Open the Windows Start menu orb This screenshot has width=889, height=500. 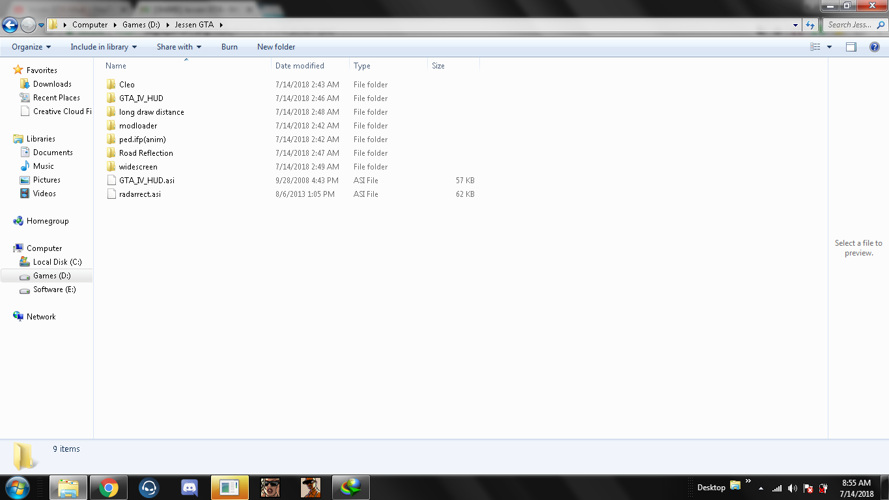point(18,488)
